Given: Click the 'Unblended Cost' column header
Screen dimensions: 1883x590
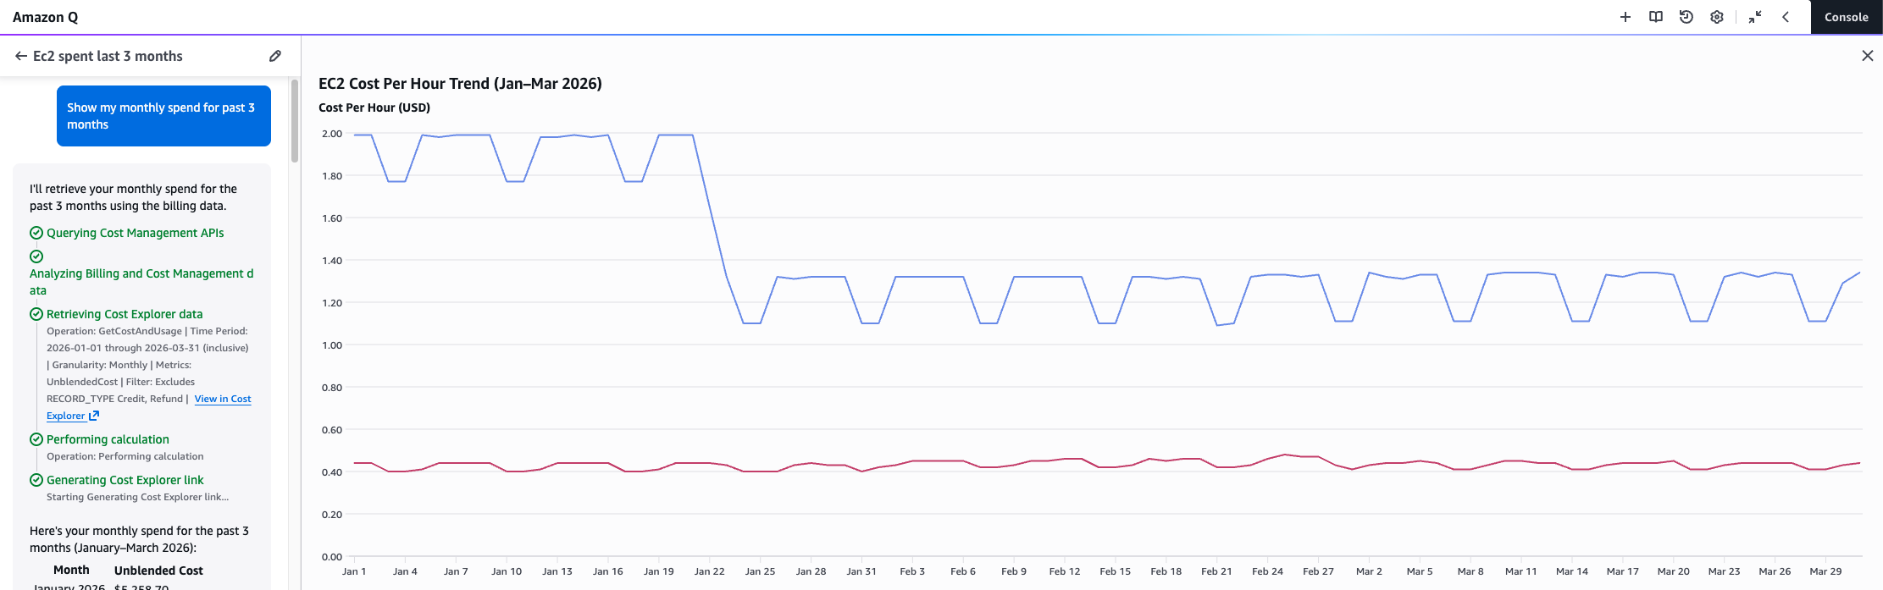Looking at the screenshot, I should tap(158, 571).
